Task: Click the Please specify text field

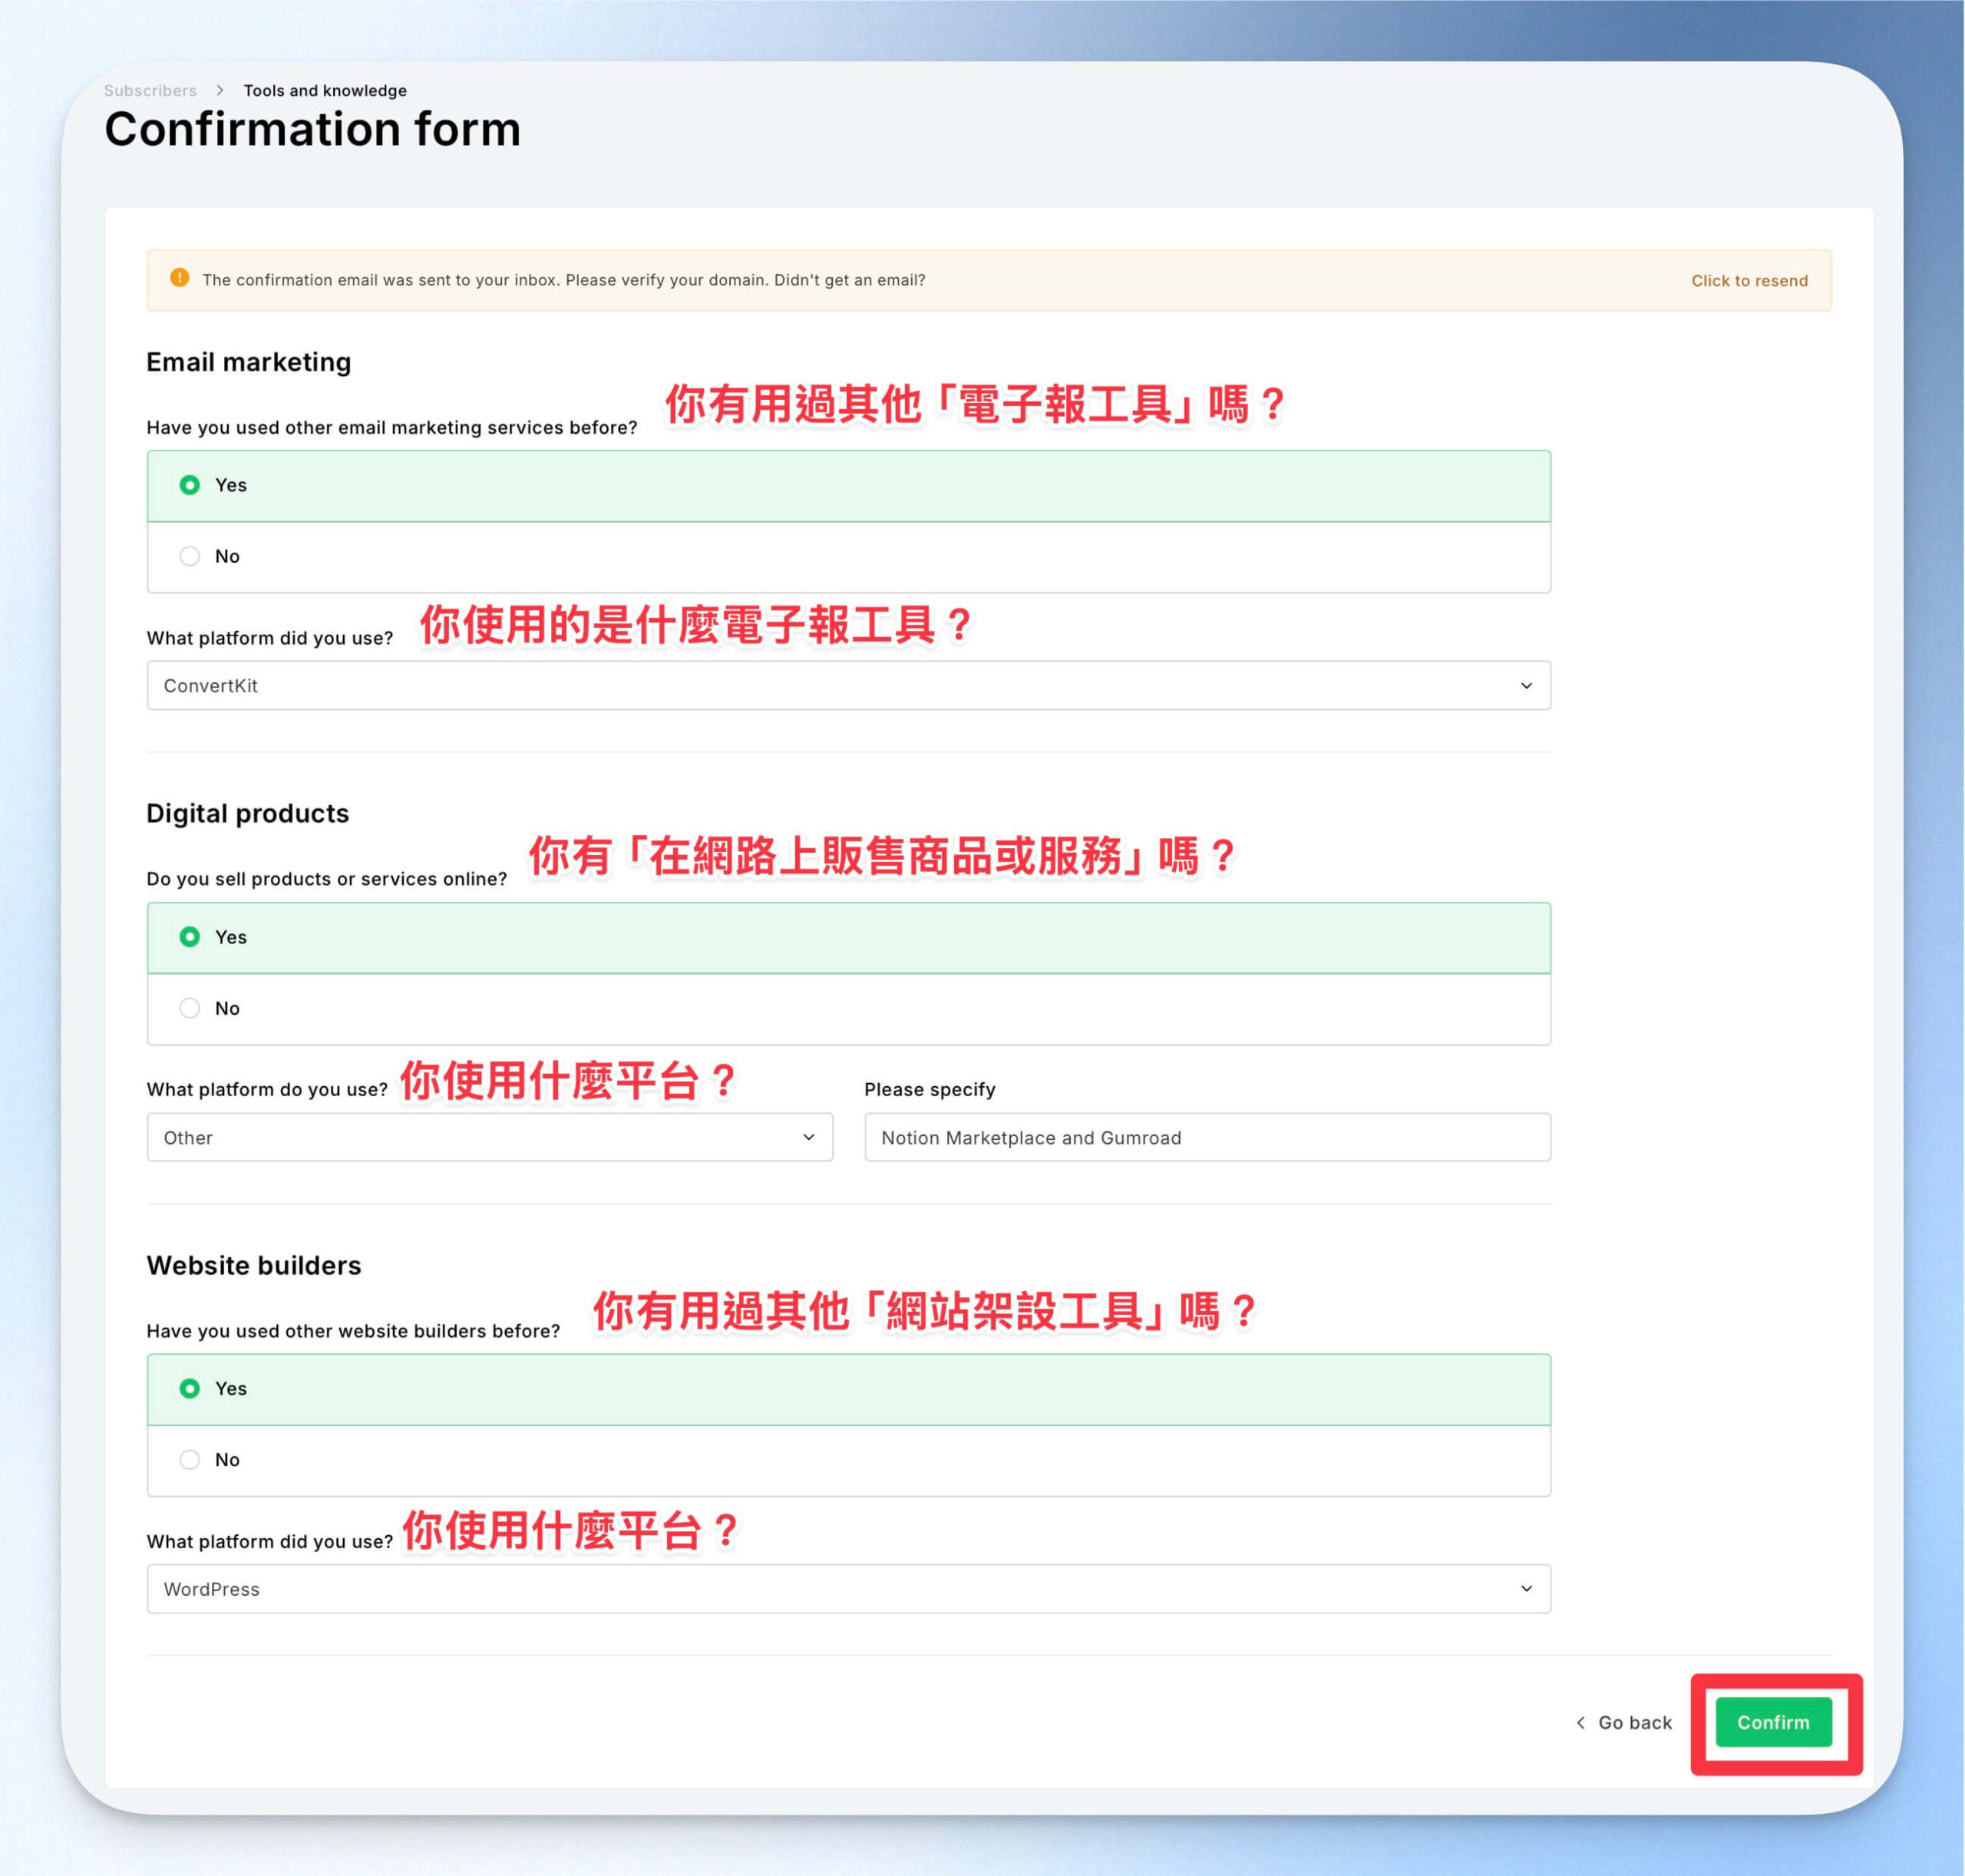Action: (1207, 1137)
